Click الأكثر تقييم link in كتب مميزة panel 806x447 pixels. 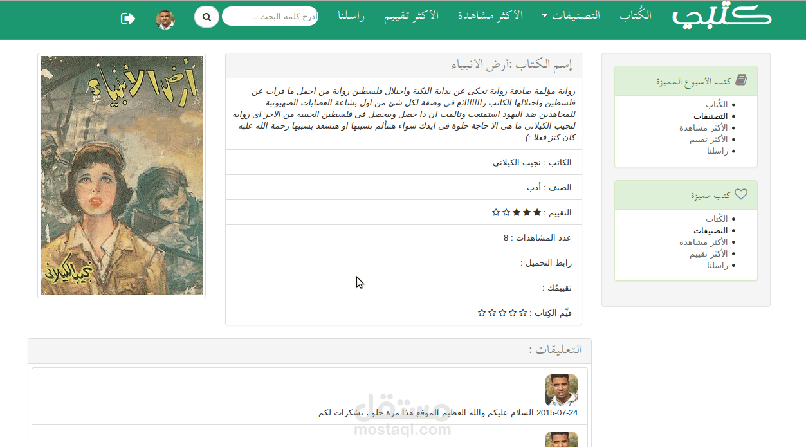point(709,253)
